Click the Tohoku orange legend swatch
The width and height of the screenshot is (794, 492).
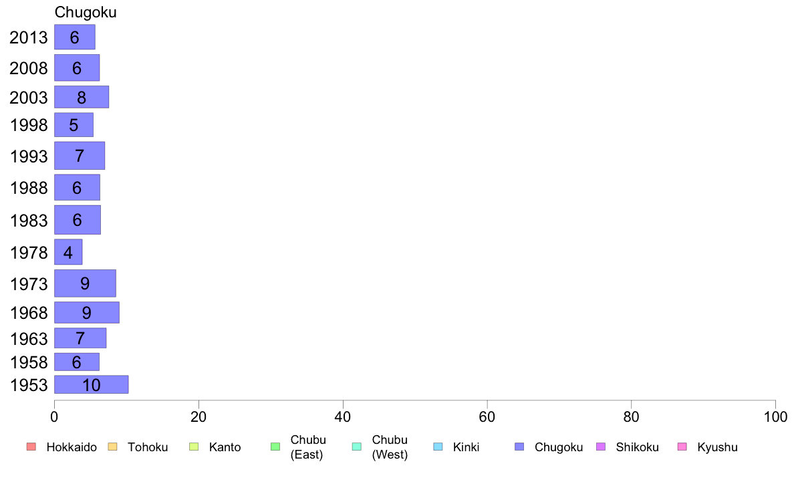pos(112,447)
